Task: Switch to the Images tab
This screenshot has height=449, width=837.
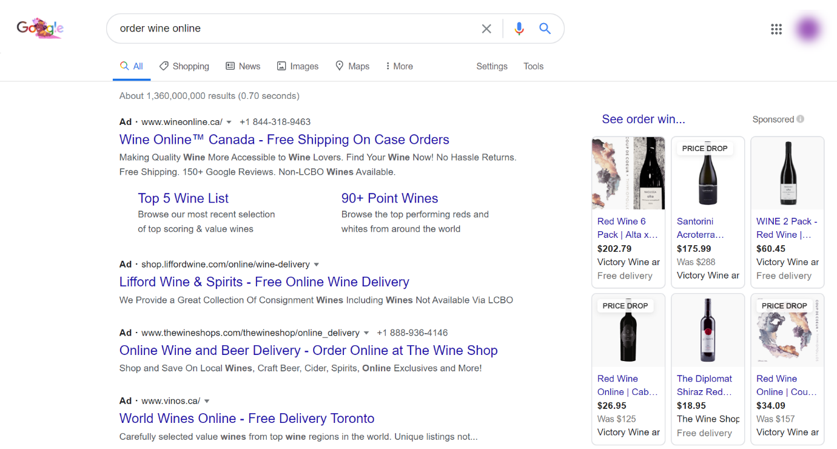Action: coord(298,66)
